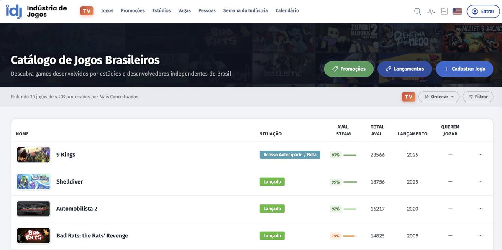Click Automobilista 2's Lançado status badge
The height and width of the screenshot is (250, 502).
tap(272, 209)
